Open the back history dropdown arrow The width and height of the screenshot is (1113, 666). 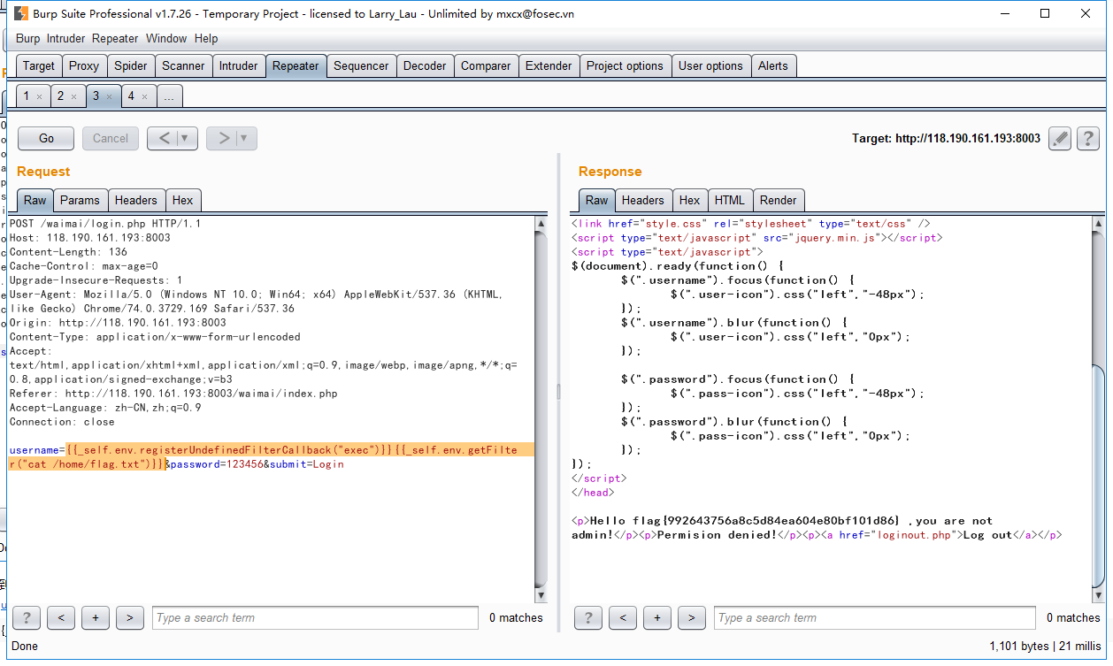185,138
